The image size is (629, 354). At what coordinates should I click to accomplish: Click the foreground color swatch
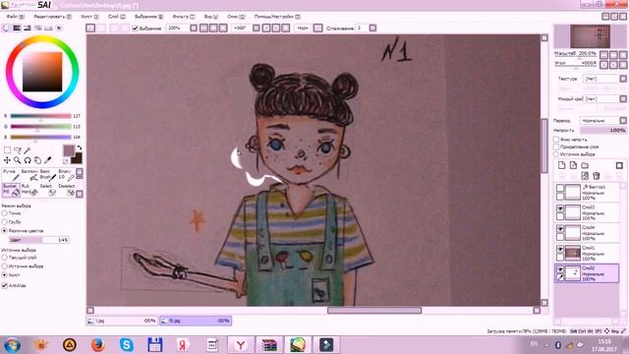(69, 150)
